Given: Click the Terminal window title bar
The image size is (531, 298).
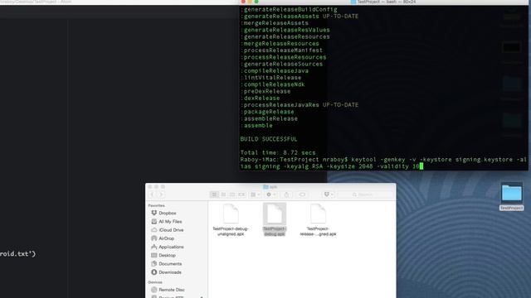Looking at the screenshot, I should [x=383, y=2].
